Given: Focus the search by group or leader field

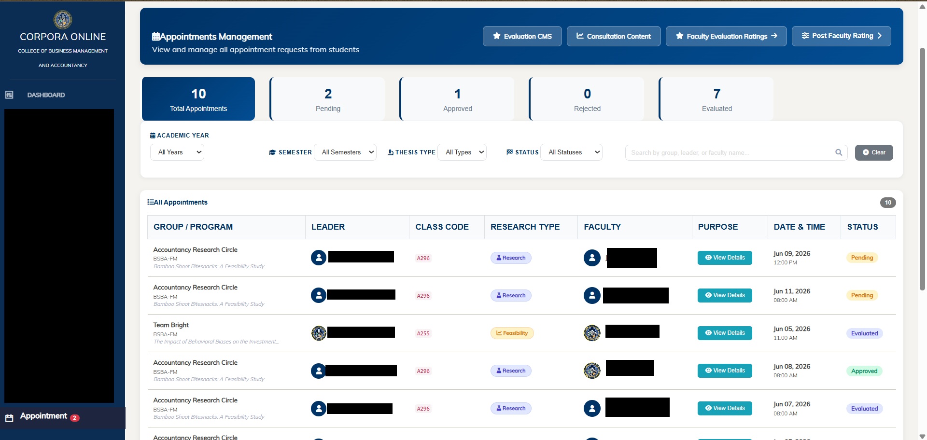Looking at the screenshot, I should point(729,152).
